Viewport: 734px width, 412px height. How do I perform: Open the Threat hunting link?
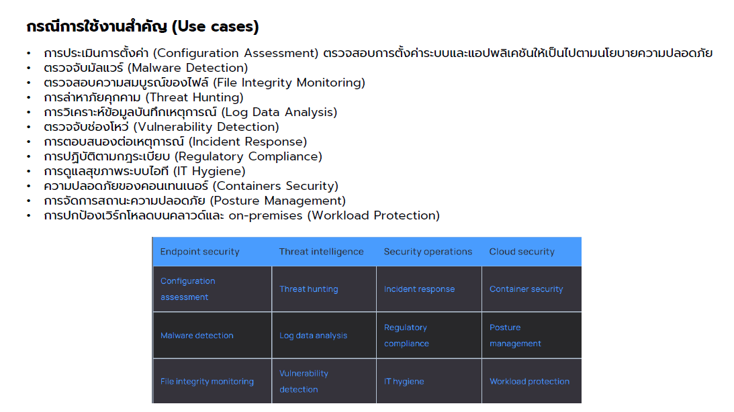click(x=308, y=289)
